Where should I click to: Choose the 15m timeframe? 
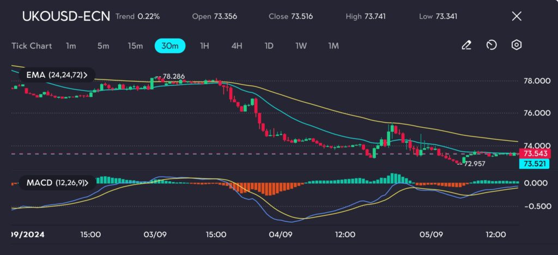pos(135,46)
